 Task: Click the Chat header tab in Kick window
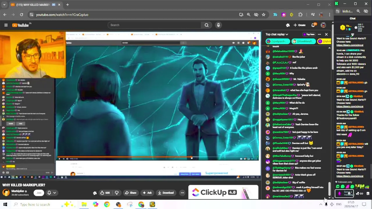tap(353, 19)
